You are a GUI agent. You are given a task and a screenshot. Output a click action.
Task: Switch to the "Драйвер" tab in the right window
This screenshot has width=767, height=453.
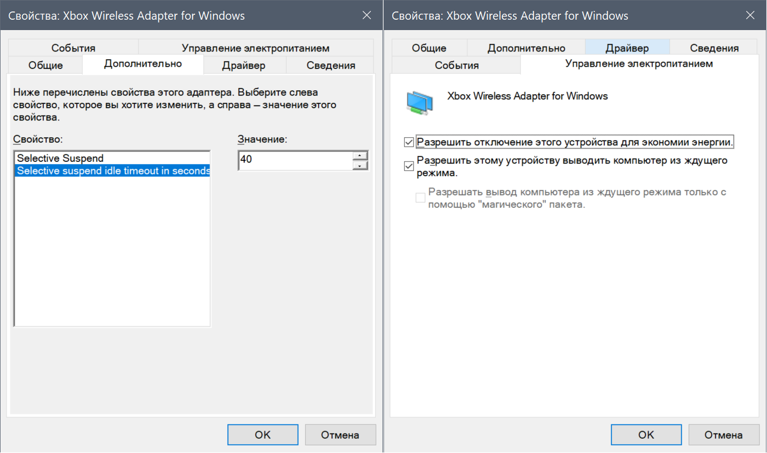(x=627, y=48)
